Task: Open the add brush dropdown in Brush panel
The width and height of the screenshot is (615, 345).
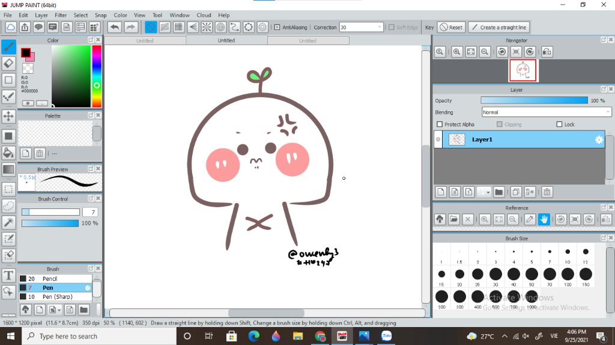Action: click(x=59, y=310)
